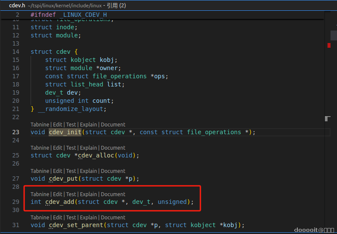Click the cdev_add function name
This screenshot has width=337, height=234.
click(60, 202)
